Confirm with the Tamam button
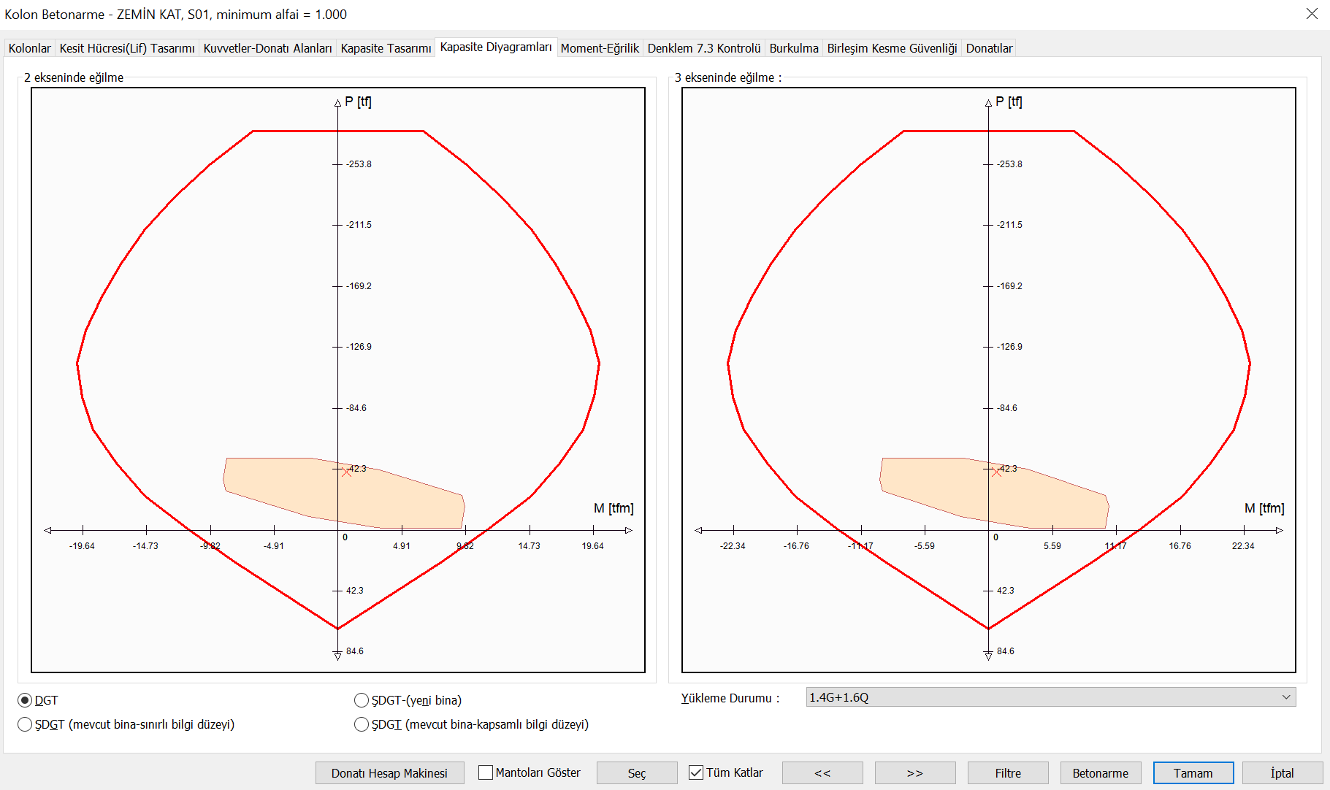 (1193, 773)
